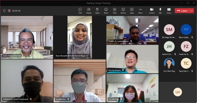This screenshot has height=103, width=197.
Task: Open the More actions menu
Action: click(140, 11)
